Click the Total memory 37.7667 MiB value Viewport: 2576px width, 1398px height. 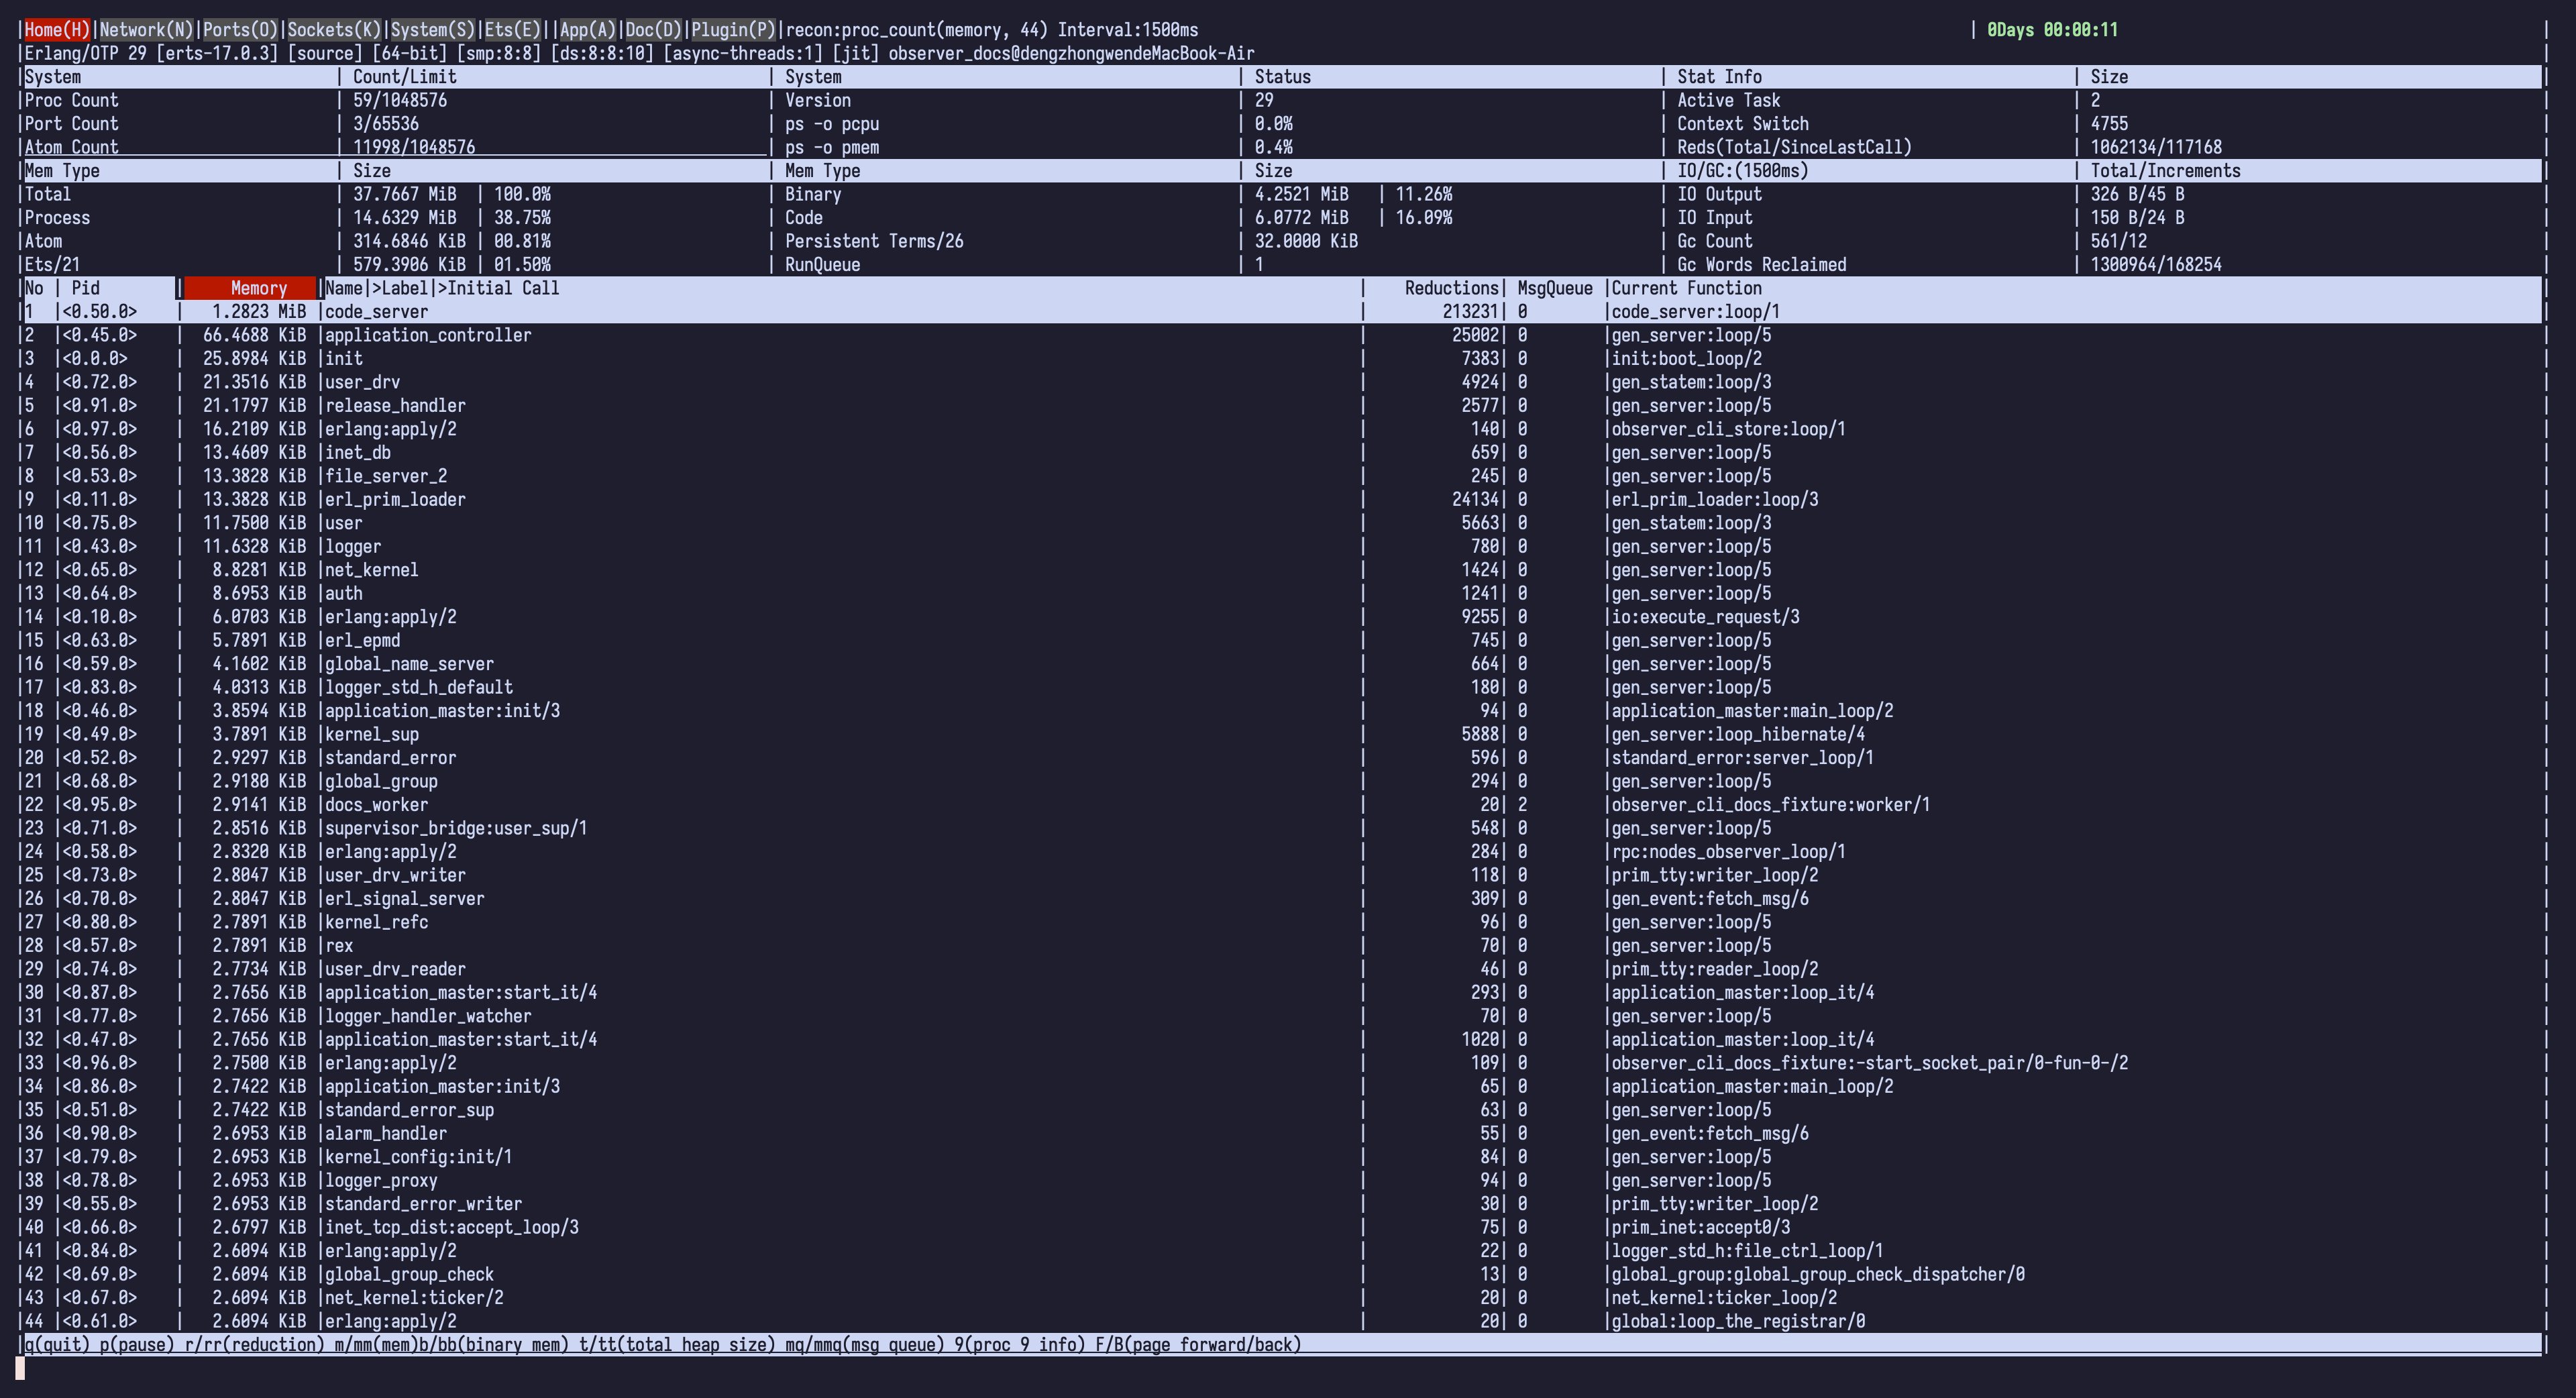(x=404, y=195)
